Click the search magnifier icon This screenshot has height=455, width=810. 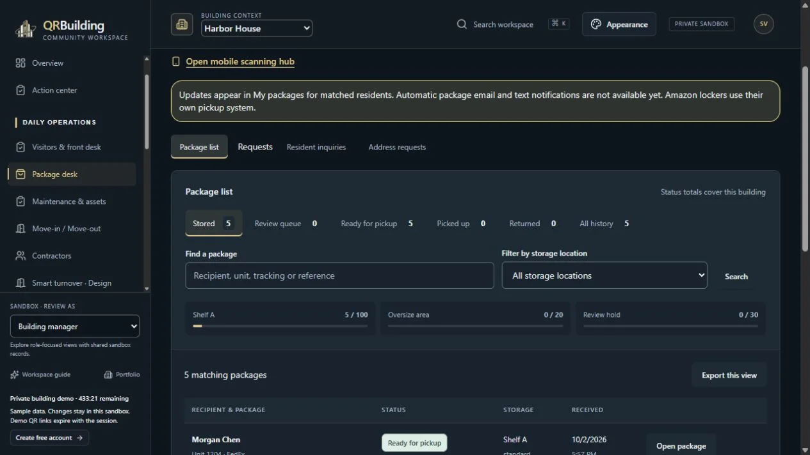(462, 24)
